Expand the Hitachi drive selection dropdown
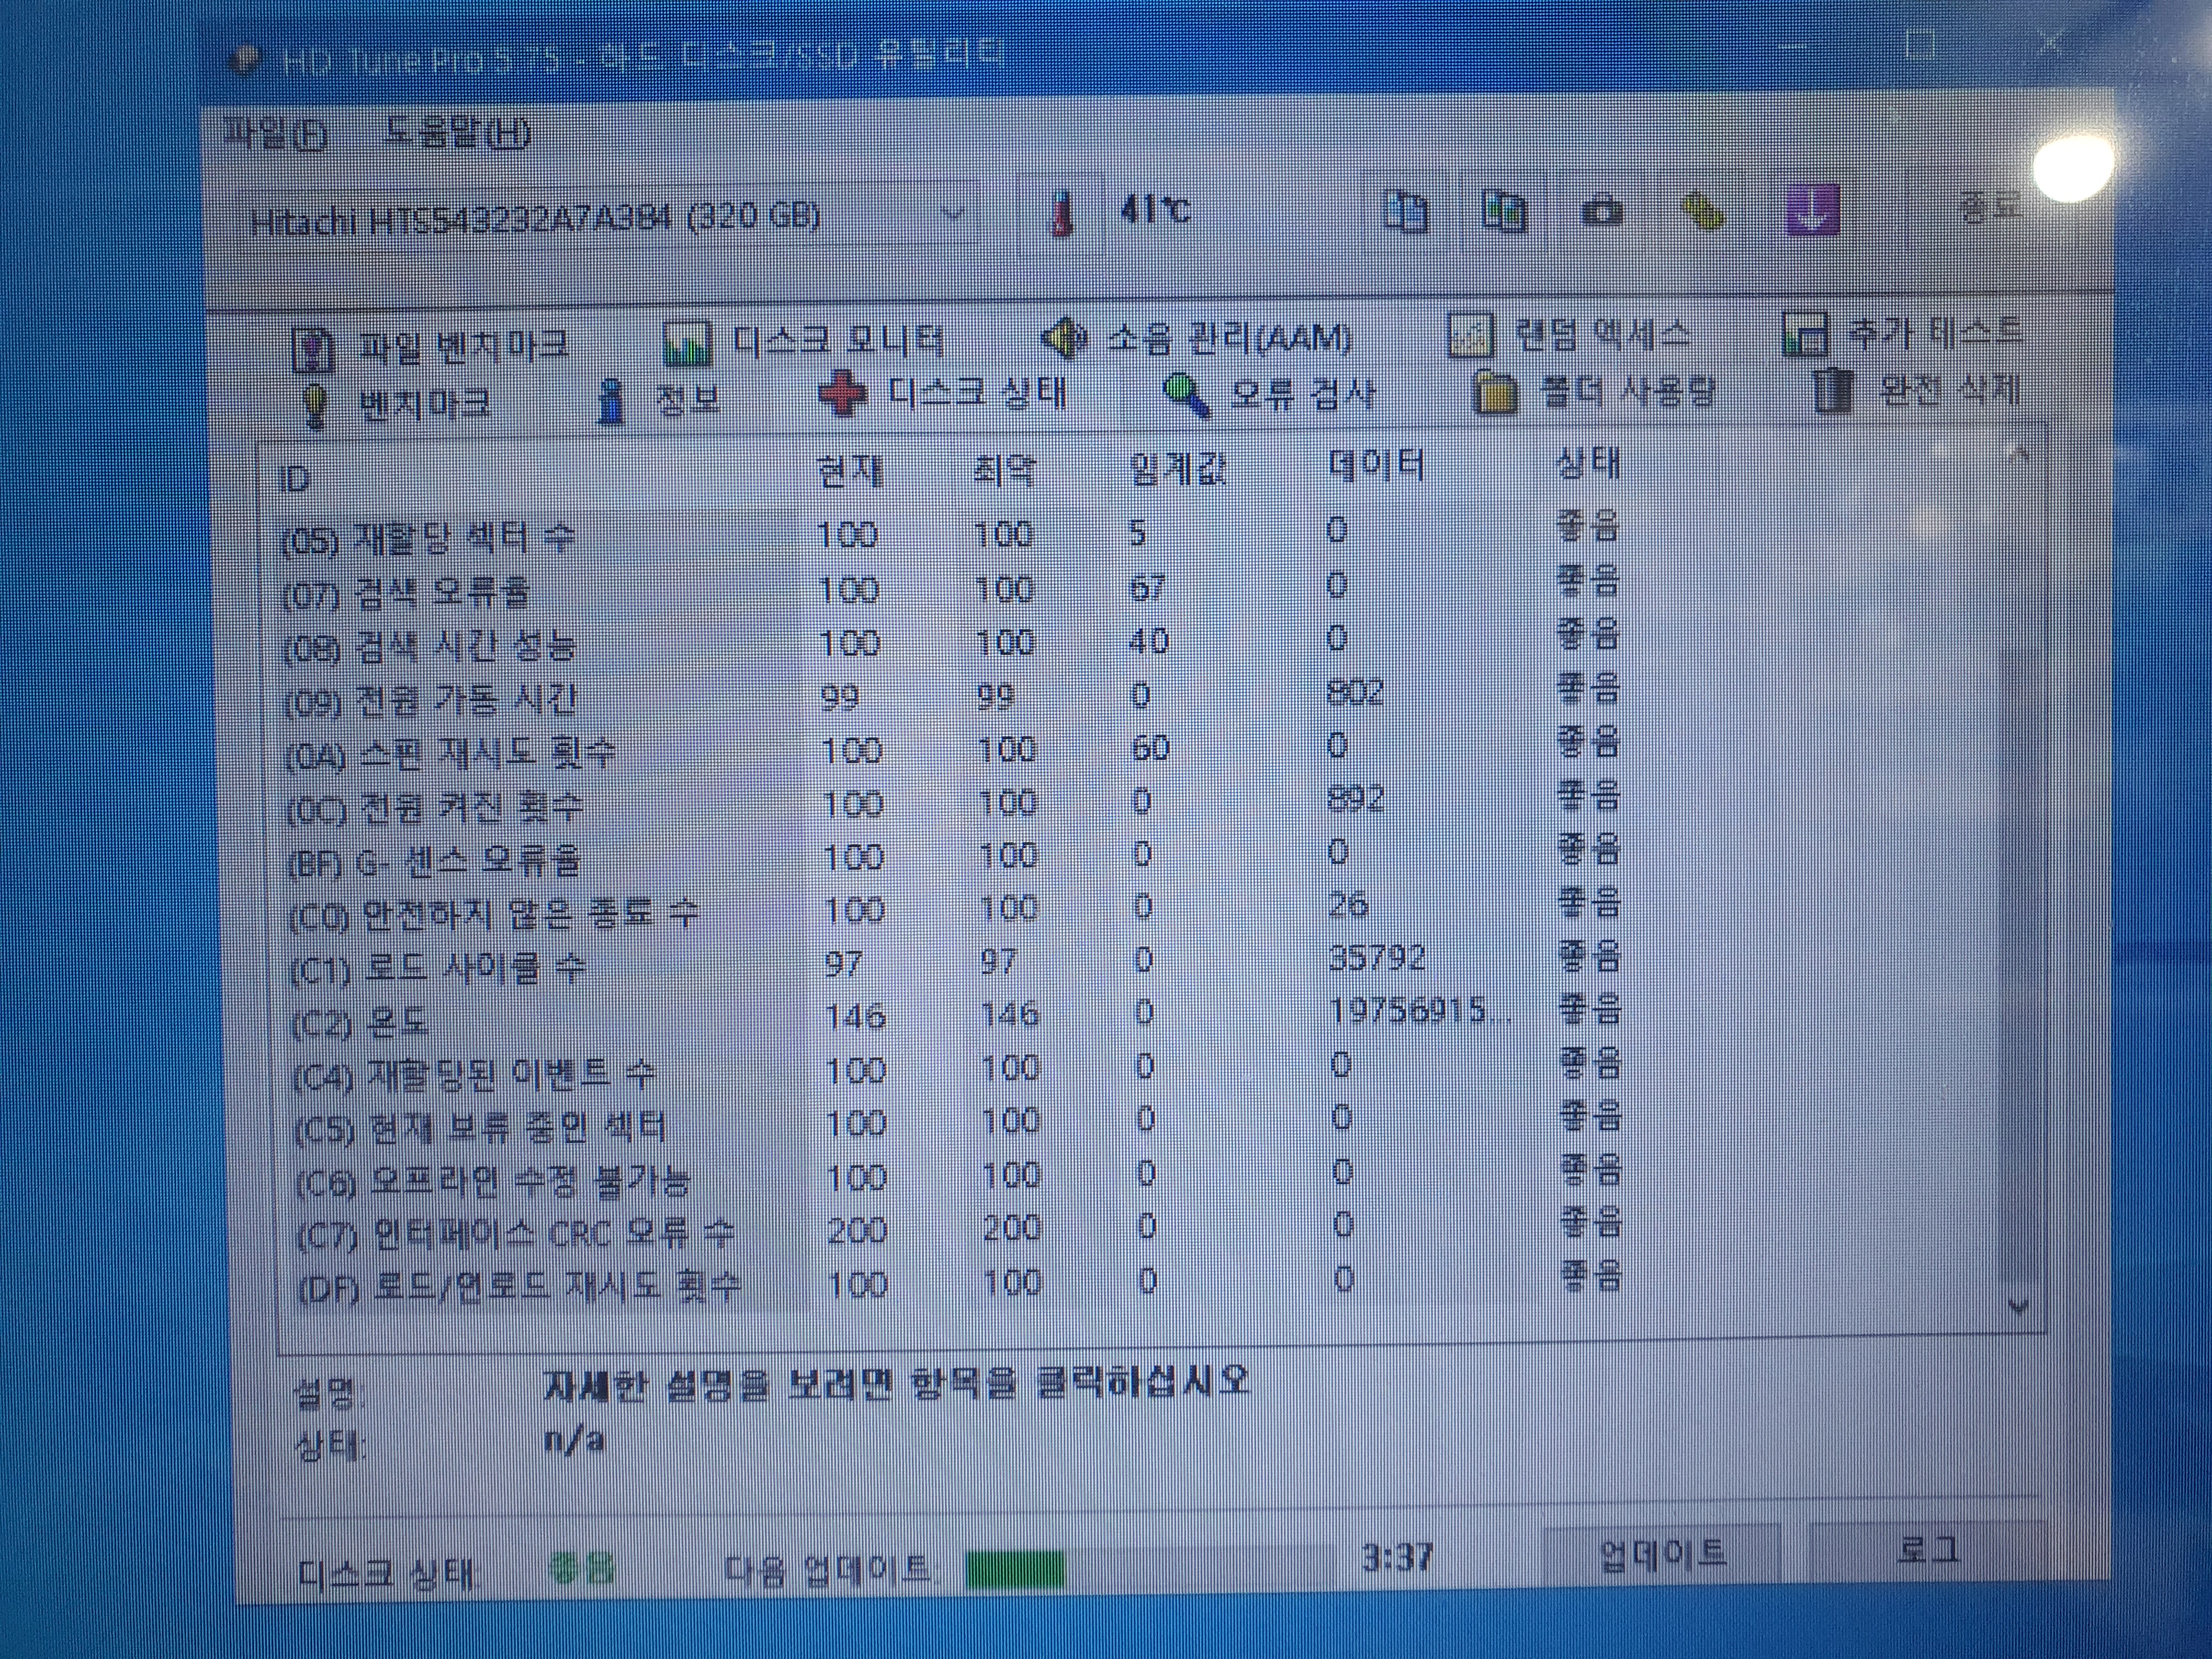 tap(954, 214)
